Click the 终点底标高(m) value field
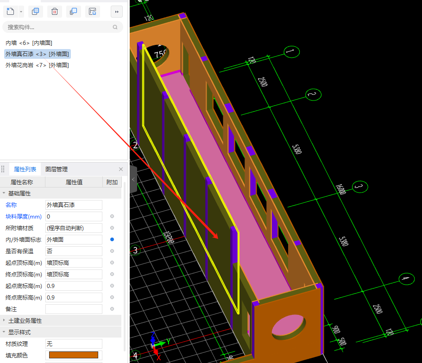Image resolution: width=422 pixels, height=363 pixels. tap(74, 298)
